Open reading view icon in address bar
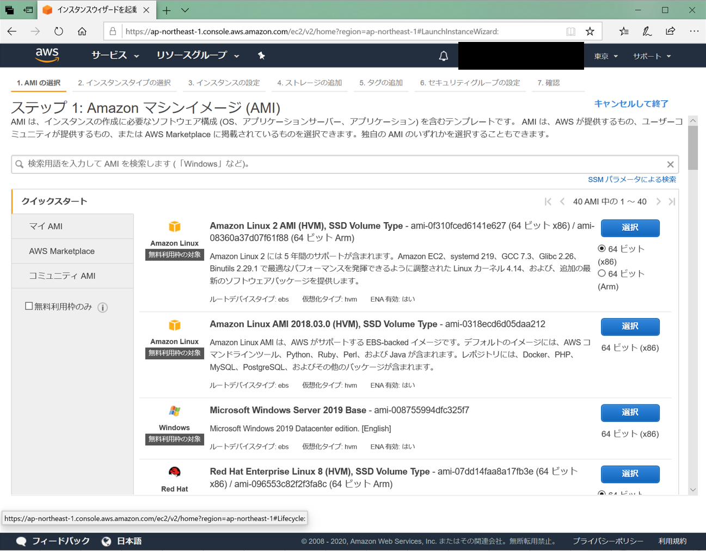Image resolution: width=706 pixels, height=551 pixels. 570,32
